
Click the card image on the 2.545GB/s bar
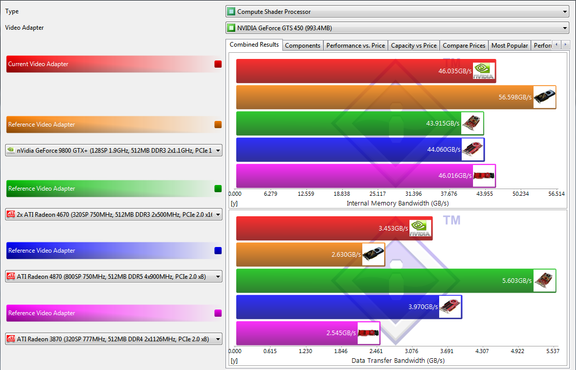[x=368, y=333]
